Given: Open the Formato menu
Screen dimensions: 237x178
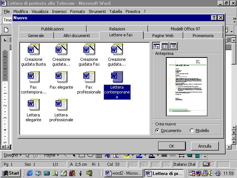Looking at the screenshot, I should point(77,11).
